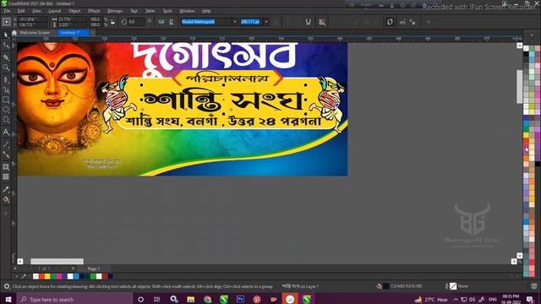
Task: Open the File menu
Action: pyautogui.click(x=7, y=11)
